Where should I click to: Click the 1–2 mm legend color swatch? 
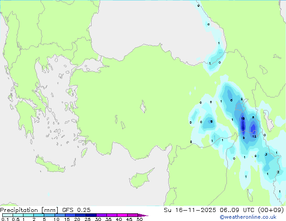click(x=28, y=215)
